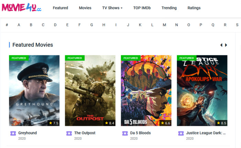Filter titles starting with letter O
This screenshot has height=148, width=241.
189,25
